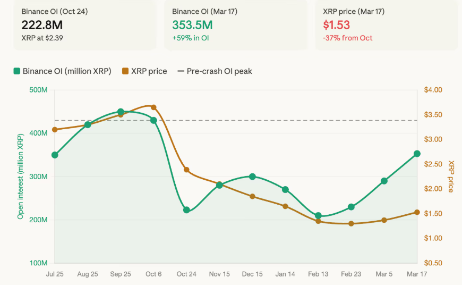This screenshot has height=285, width=462.
Task: Click the green OI data point at Feb 13
Action: [318, 216]
